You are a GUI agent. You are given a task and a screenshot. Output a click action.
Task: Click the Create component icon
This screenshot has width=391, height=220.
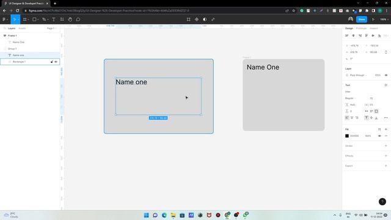[197, 19]
